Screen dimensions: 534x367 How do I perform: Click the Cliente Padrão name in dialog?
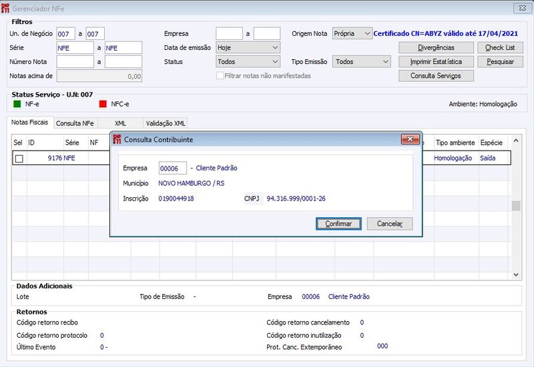click(216, 168)
